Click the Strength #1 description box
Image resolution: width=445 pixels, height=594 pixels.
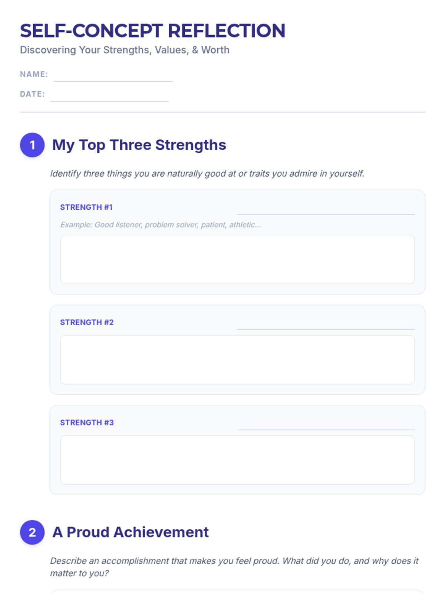coord(237,259)
